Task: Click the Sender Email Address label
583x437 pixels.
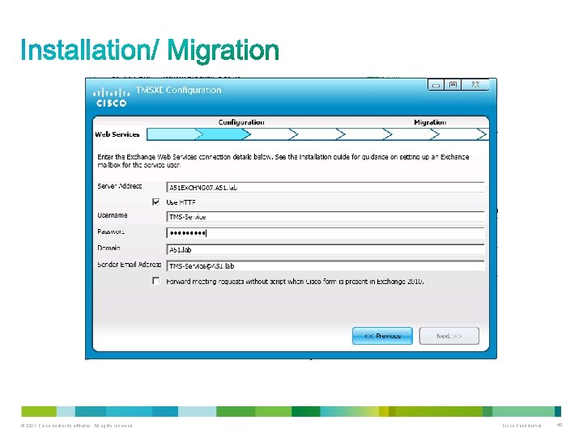Action: click(x=129, y=265)
